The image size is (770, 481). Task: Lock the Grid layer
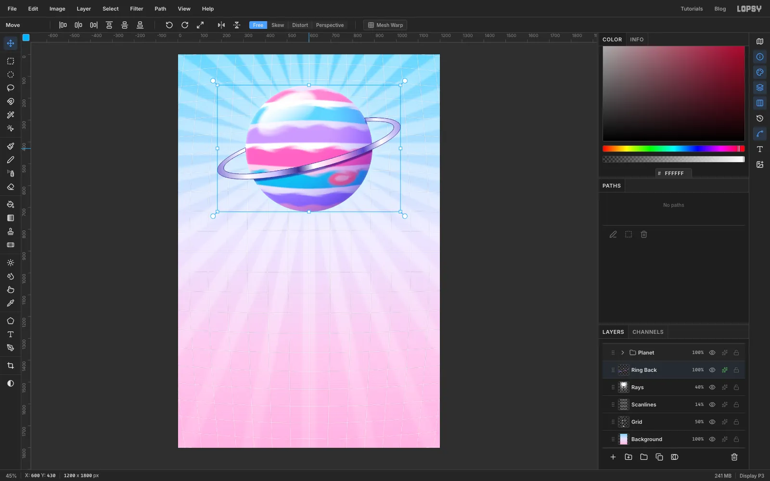(x=736, y=422)
